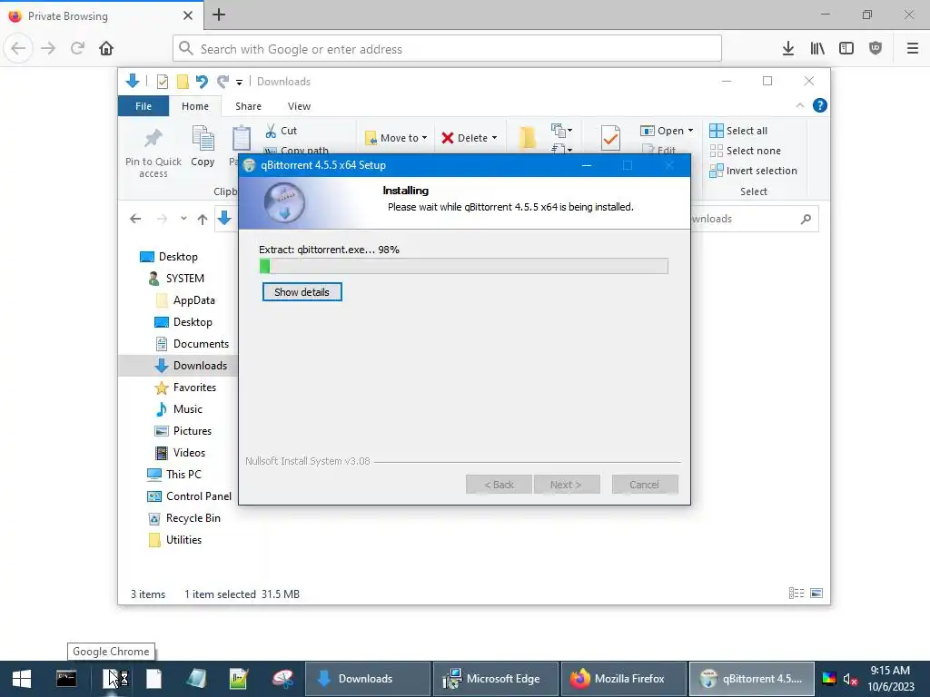Viewport: 930px width, 697px height.
Task: Open the Windows Start button
Action: (x=22, y=679)
